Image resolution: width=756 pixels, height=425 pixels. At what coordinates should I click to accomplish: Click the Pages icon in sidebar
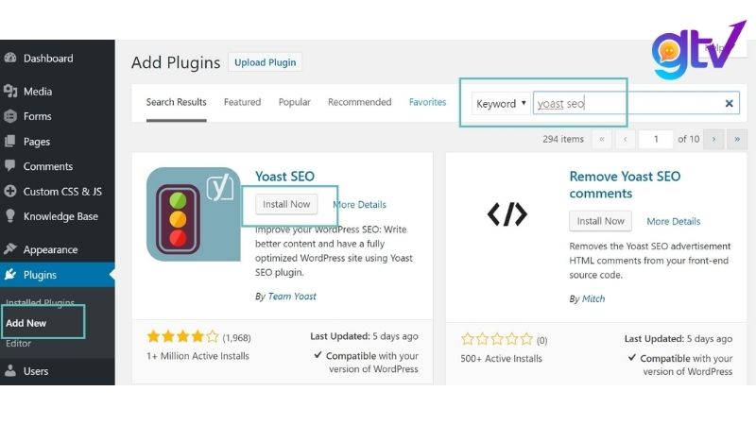click(x=10, y=142)
